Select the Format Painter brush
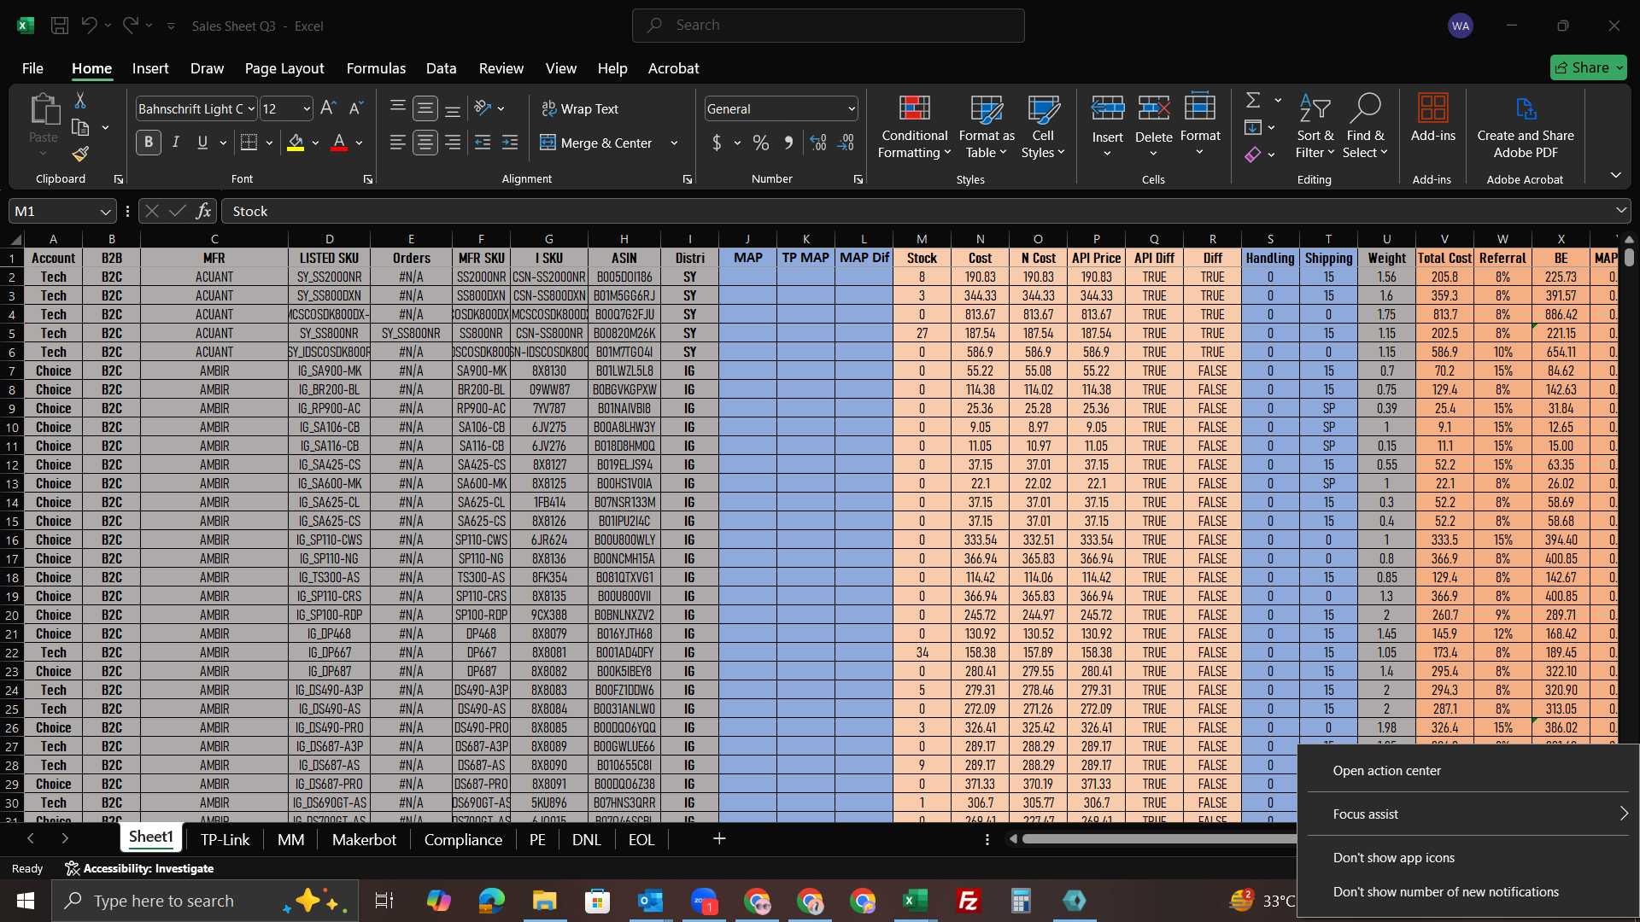The width and height of the screenshot is (1640, 922). [80, 154]
